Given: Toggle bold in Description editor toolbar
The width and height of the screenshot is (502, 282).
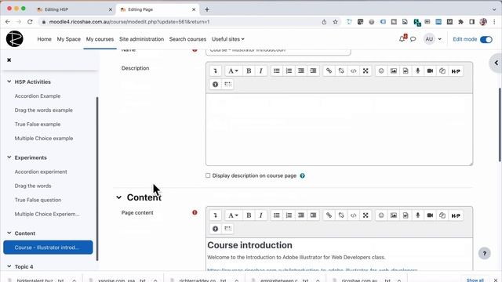Looking at the screenshot, I should [249, 71].
